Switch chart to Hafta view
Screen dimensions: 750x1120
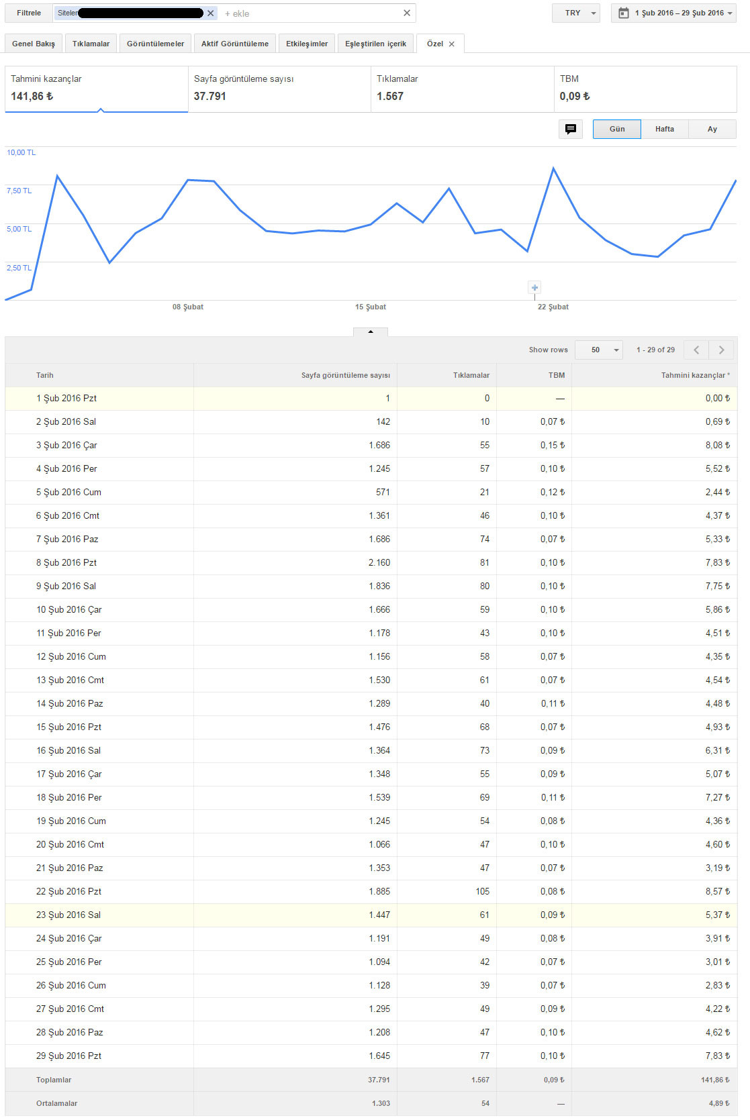coord(665,129)
